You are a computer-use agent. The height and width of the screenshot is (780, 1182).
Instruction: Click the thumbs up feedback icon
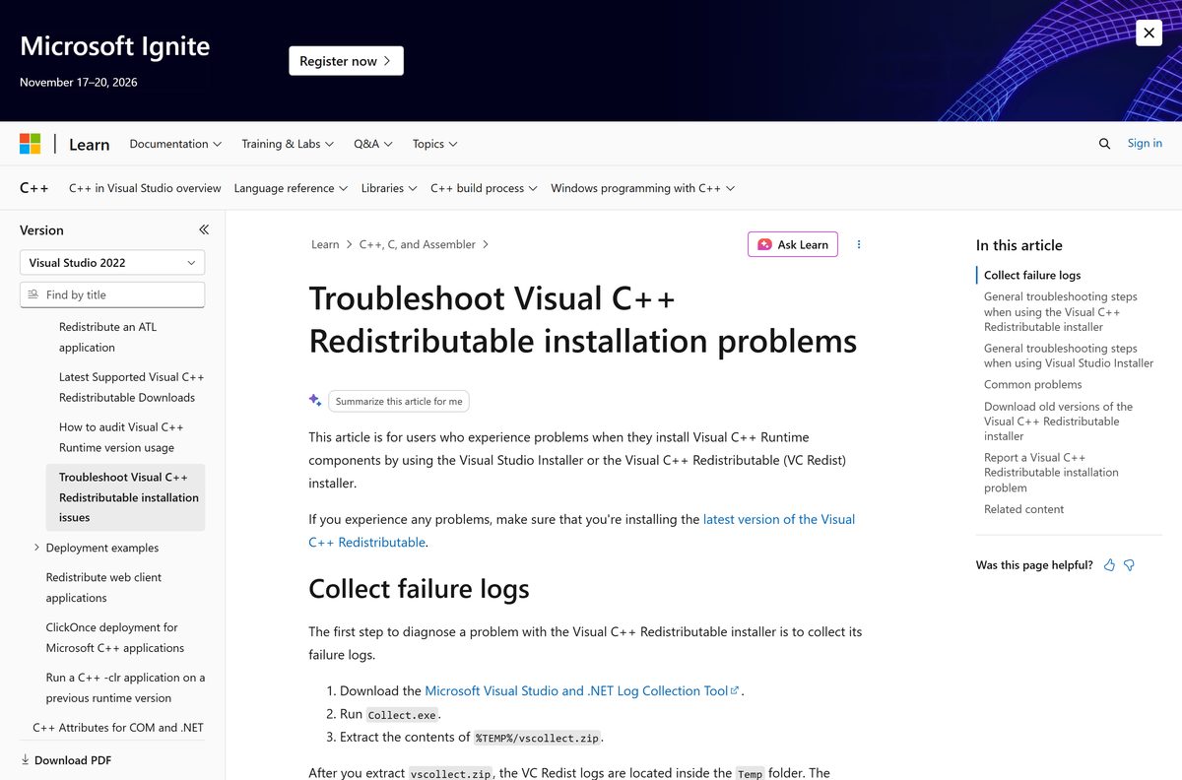click(x=1110, y=565)
